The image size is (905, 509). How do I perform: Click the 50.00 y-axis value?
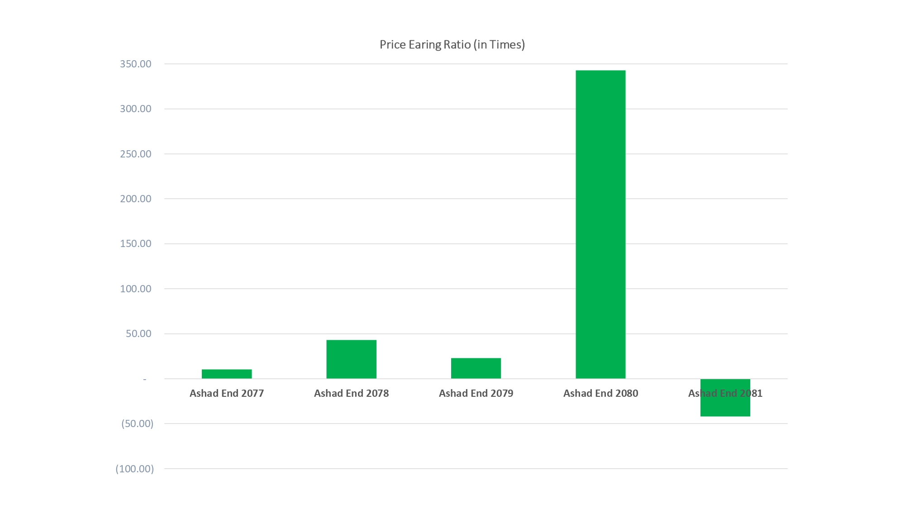point(138,334)
